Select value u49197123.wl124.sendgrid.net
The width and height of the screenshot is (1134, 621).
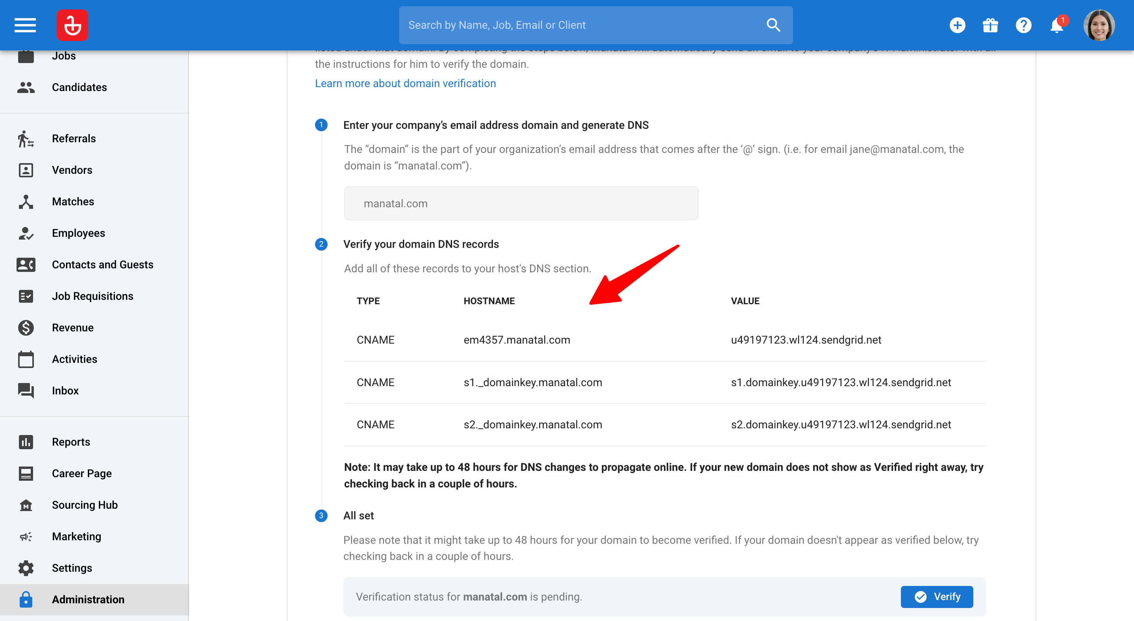(x=806, y=340)
